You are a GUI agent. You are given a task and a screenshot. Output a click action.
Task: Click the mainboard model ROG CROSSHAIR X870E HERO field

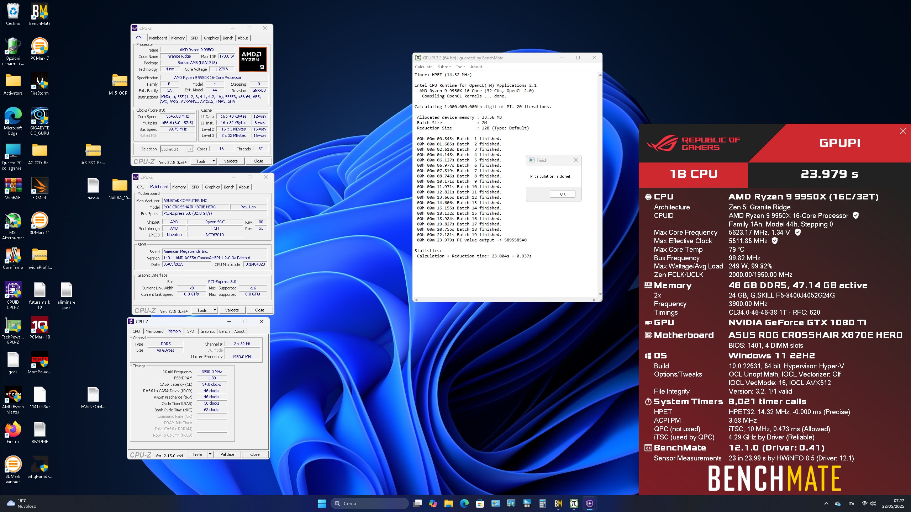195,207
